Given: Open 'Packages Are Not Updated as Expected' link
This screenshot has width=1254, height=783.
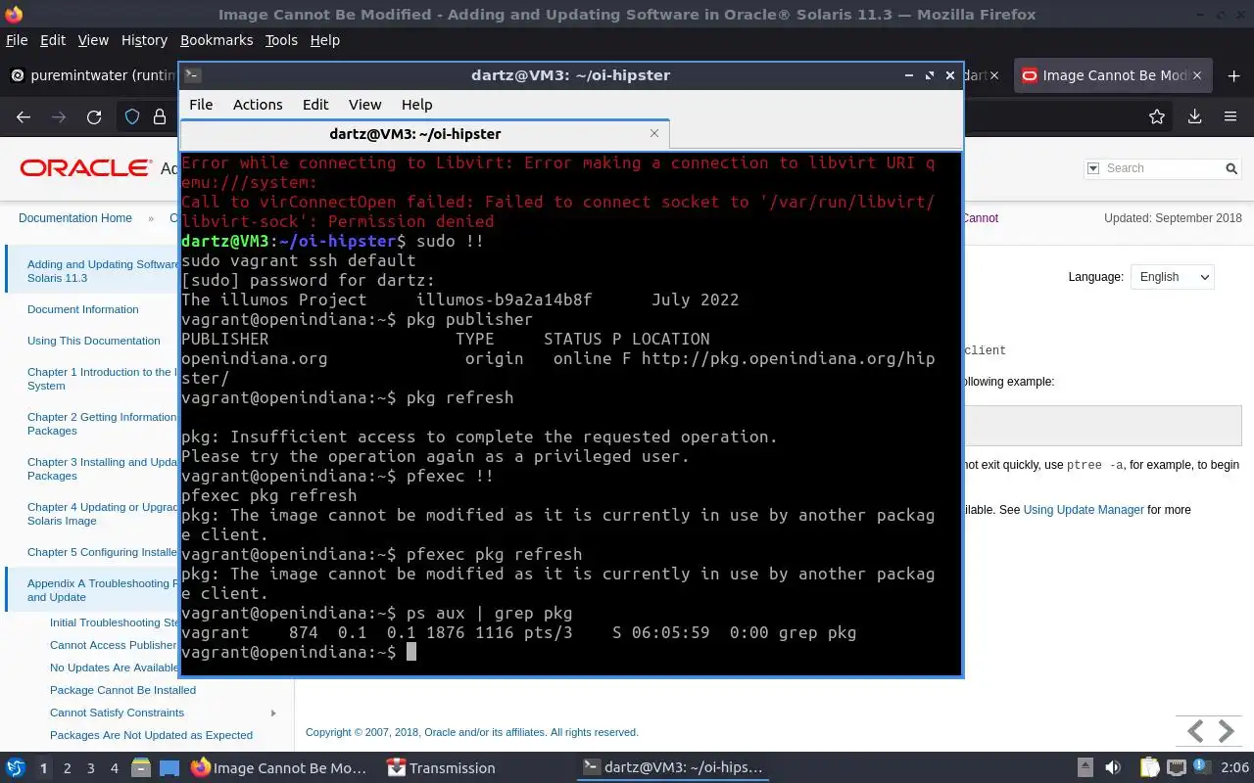Looking at the screenshot, I should coord(151,735).
